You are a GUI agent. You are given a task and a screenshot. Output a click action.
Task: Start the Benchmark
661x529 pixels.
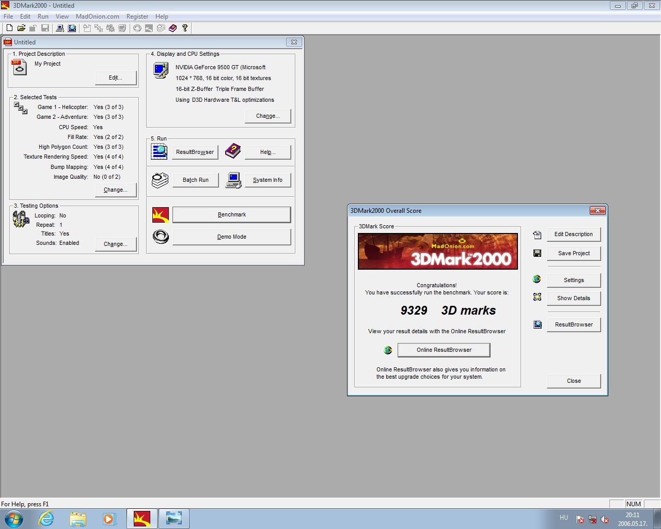(232, 215)
